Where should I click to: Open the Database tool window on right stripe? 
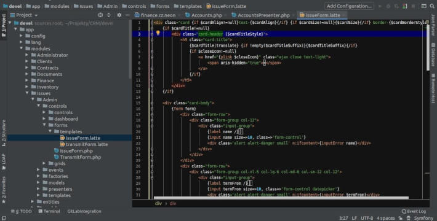[x=433, y=55]
